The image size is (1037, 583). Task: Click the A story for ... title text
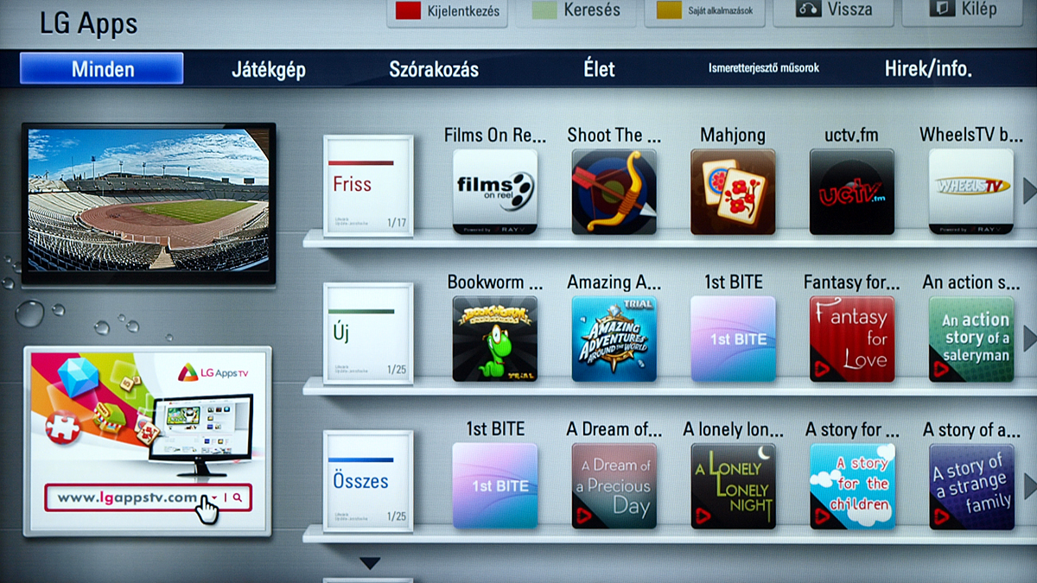(852, 429)
